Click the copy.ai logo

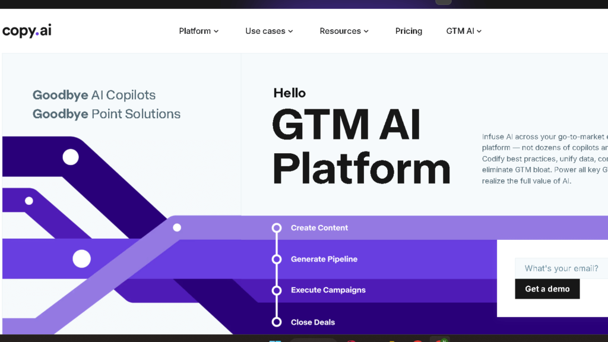[x=26, y=30]
